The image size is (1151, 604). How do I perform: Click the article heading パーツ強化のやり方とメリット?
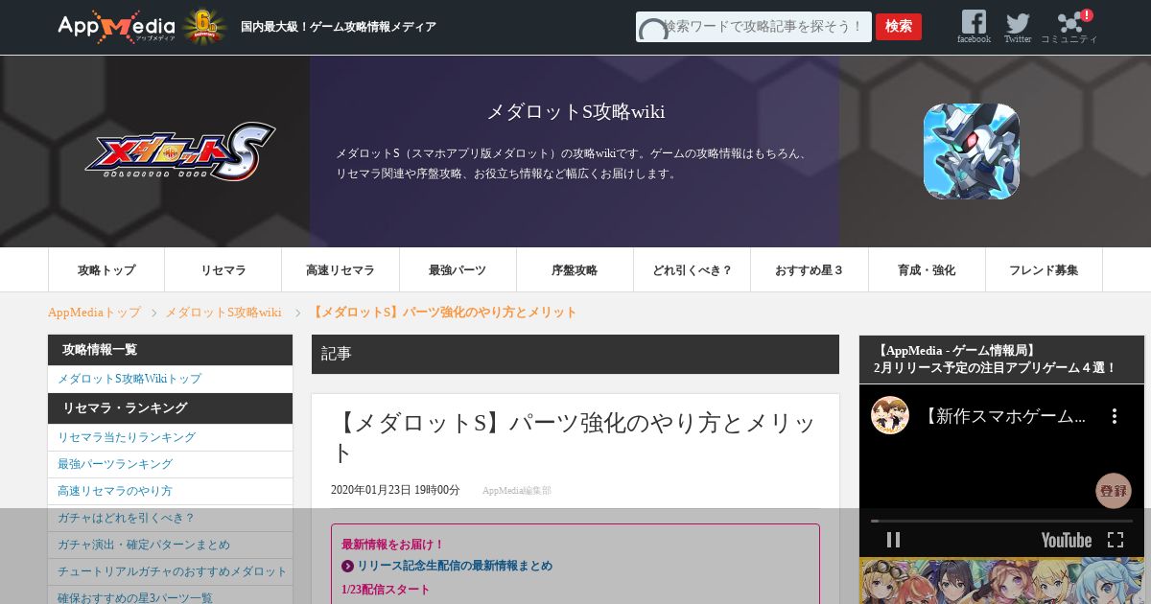pyautogui.click(x=575, y=437)
